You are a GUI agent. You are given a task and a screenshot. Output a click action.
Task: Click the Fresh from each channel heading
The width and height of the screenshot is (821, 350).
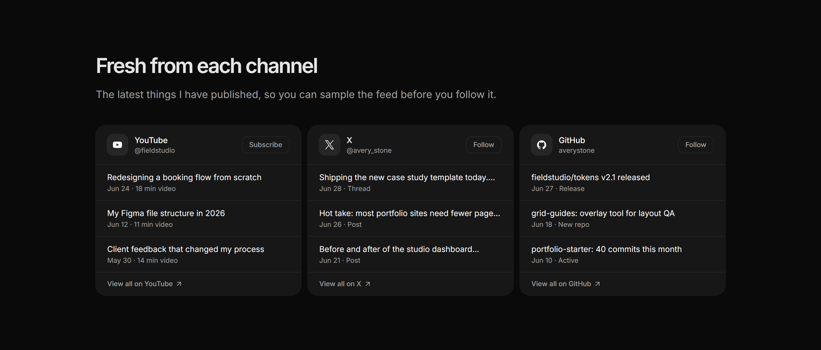click(206, 66)
